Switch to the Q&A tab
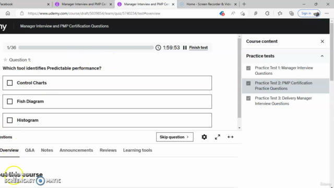This screenshot has height=188, width=334. pos(30,150)
